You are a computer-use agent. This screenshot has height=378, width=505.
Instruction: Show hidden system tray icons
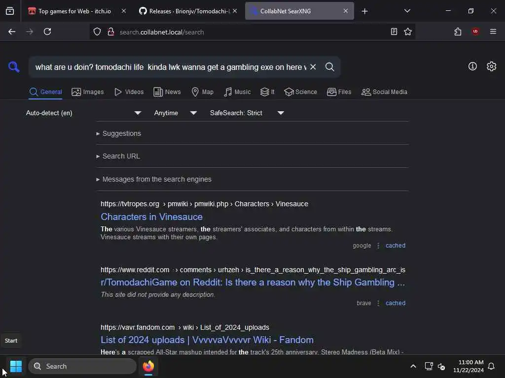click(413, 366)
